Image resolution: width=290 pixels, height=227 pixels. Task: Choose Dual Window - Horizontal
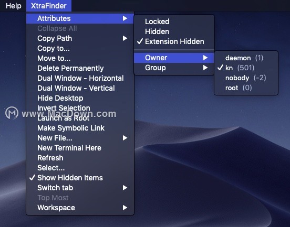click(80, 78)
